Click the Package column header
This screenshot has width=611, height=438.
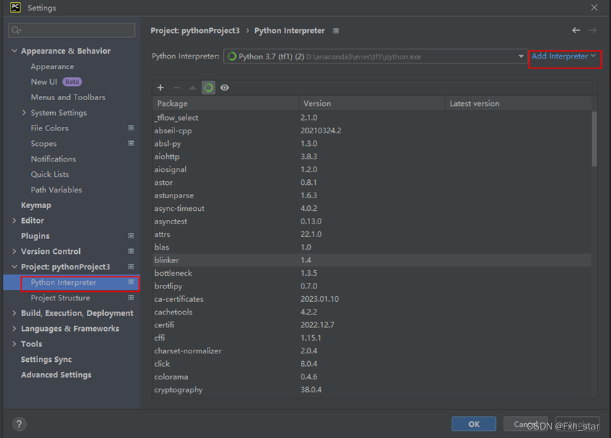click(225, 104)
